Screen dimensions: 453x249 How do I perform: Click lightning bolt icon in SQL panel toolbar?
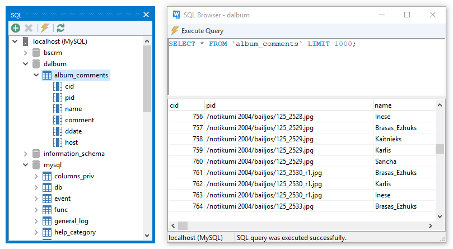[45, 28]
